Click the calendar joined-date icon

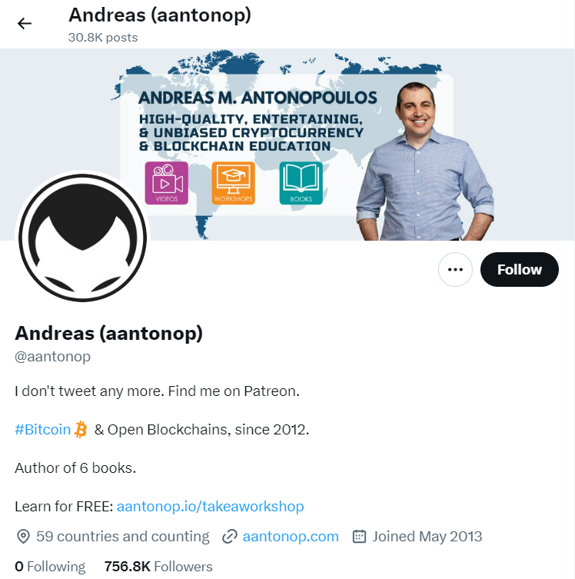click(x=359, y=537)
